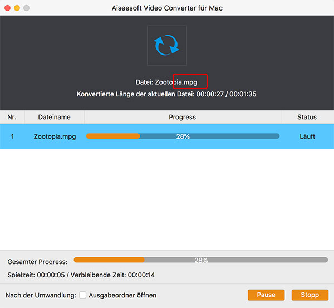Select Zootopia.mpg in the file list
Image resolution: width=334 pixels, height=308 pixels.
click(x=55, y=136)
